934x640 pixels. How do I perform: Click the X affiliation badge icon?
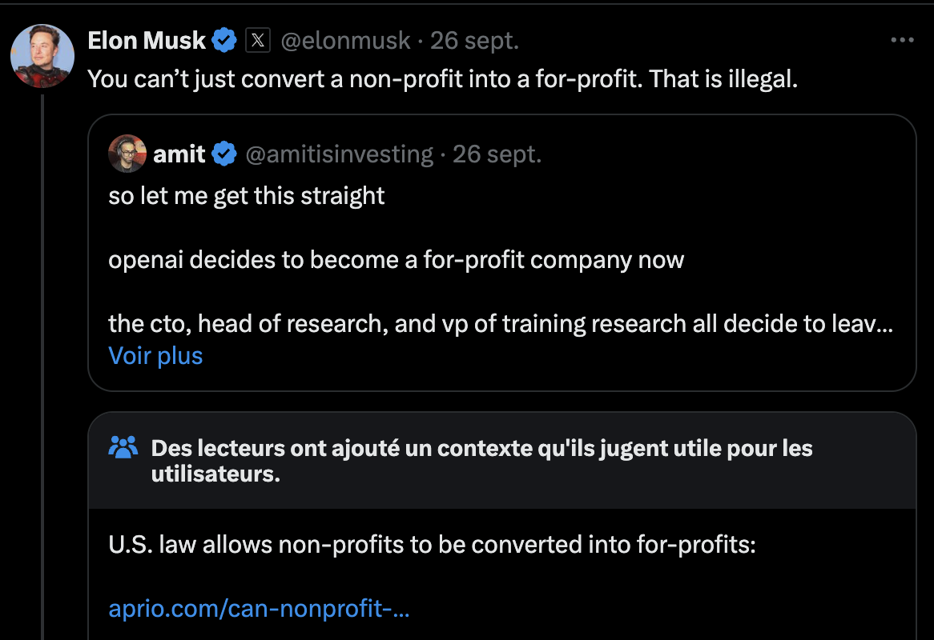pyautogui.click(x=258, y=41)
